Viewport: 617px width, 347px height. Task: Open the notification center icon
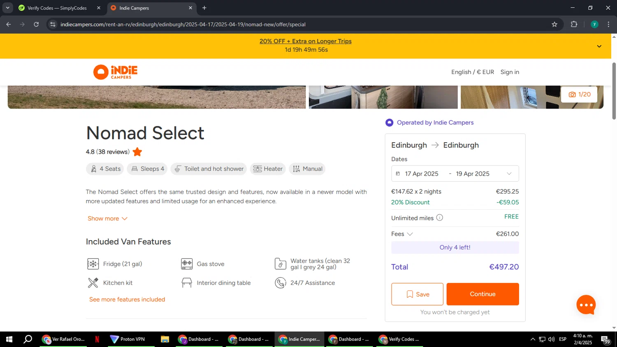click(x=606, y=340)
